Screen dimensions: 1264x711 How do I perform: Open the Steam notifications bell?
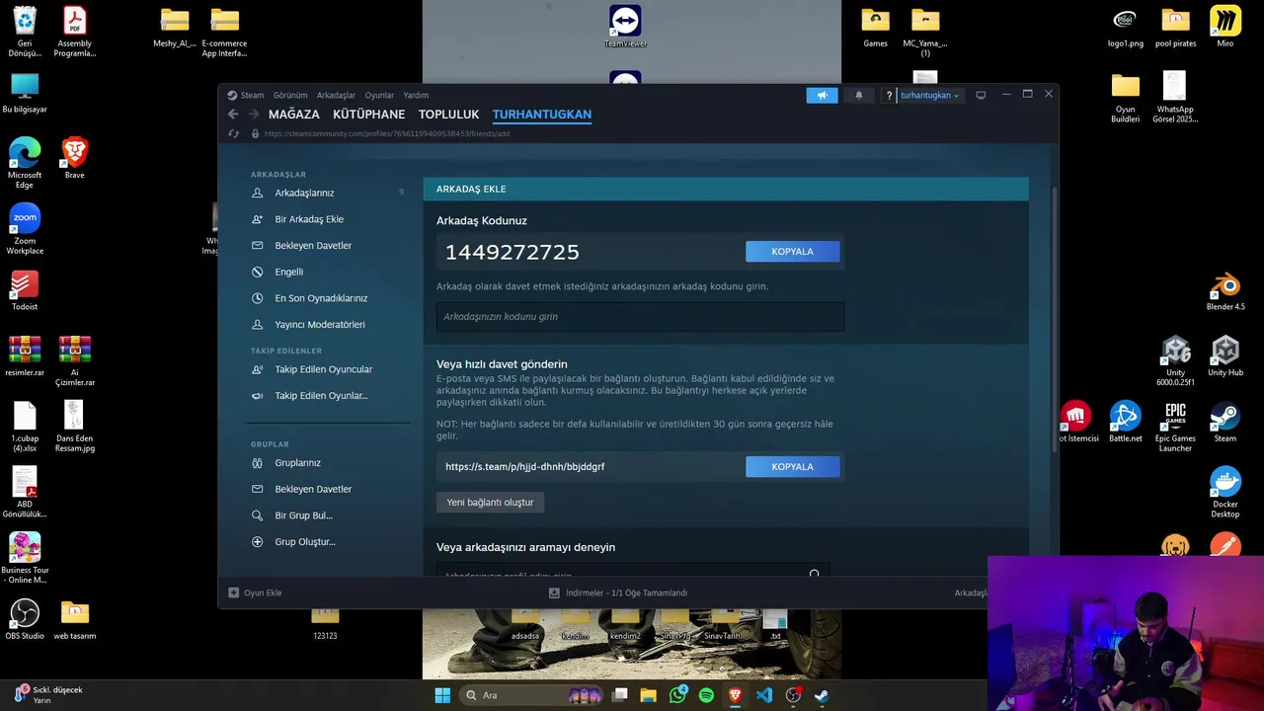tap(858, 95)
